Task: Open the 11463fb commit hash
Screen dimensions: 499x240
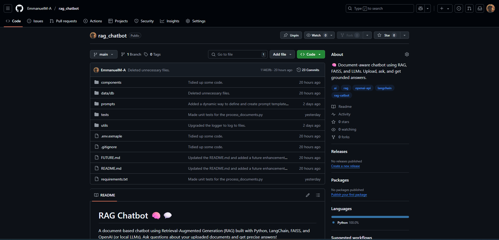Action: (266, 70)
